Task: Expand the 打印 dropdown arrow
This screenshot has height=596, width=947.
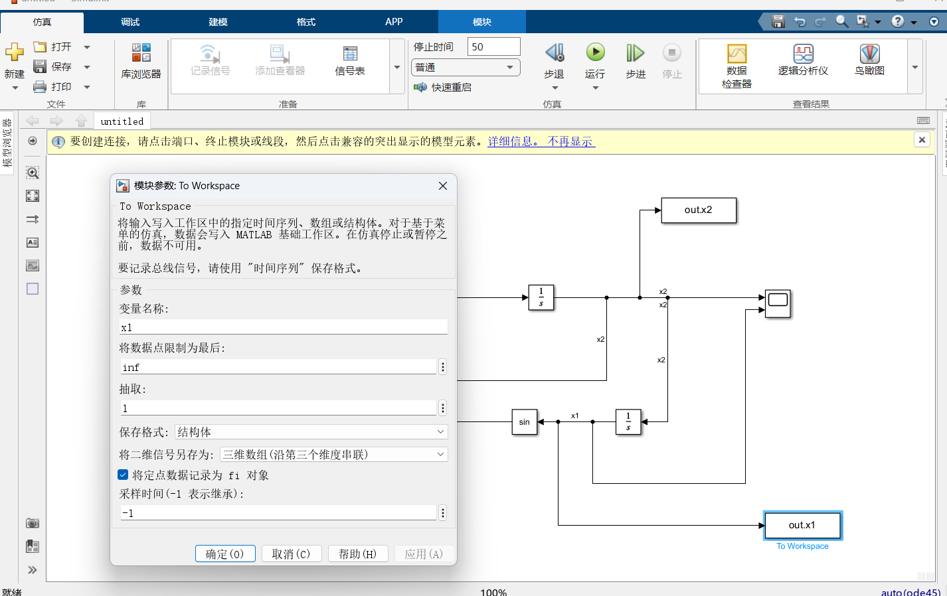Action: pos(87,87)
